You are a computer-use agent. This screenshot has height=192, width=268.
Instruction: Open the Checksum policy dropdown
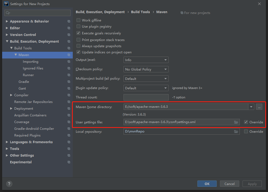(x=146, y=69)
